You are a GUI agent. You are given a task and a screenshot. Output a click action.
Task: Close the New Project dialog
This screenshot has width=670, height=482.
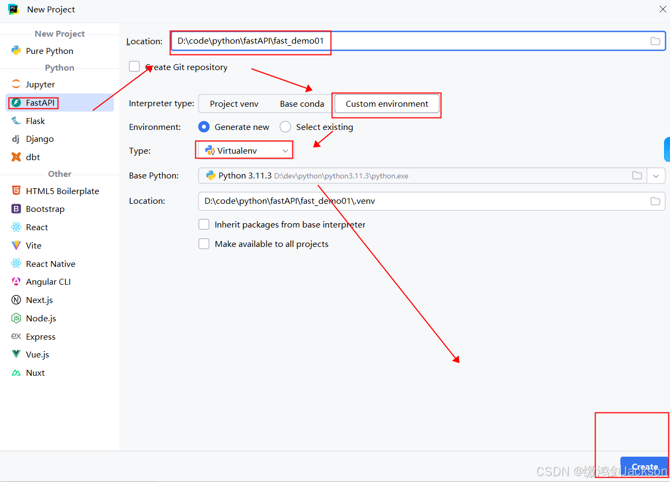click(x=662, y=9)
